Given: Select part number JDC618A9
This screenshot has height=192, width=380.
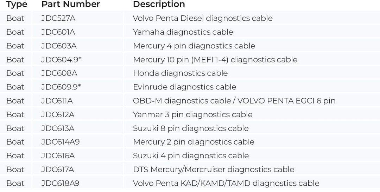Looking at the screenshot, I should [60, 183].
